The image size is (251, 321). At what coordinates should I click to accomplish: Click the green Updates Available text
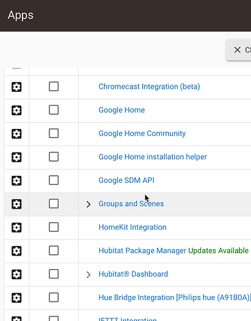[218, 250]
